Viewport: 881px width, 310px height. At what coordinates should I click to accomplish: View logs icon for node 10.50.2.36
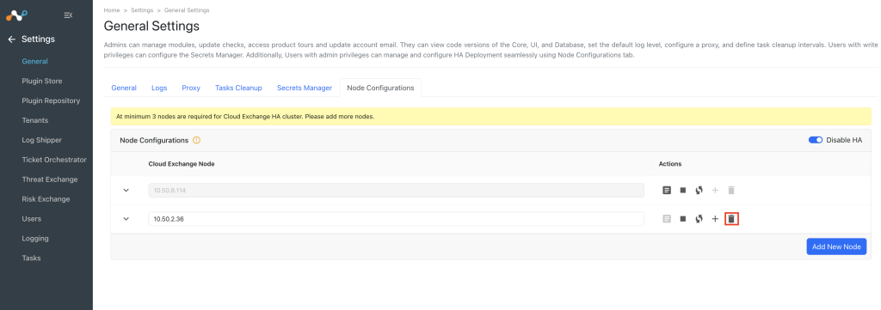(667, 219)
